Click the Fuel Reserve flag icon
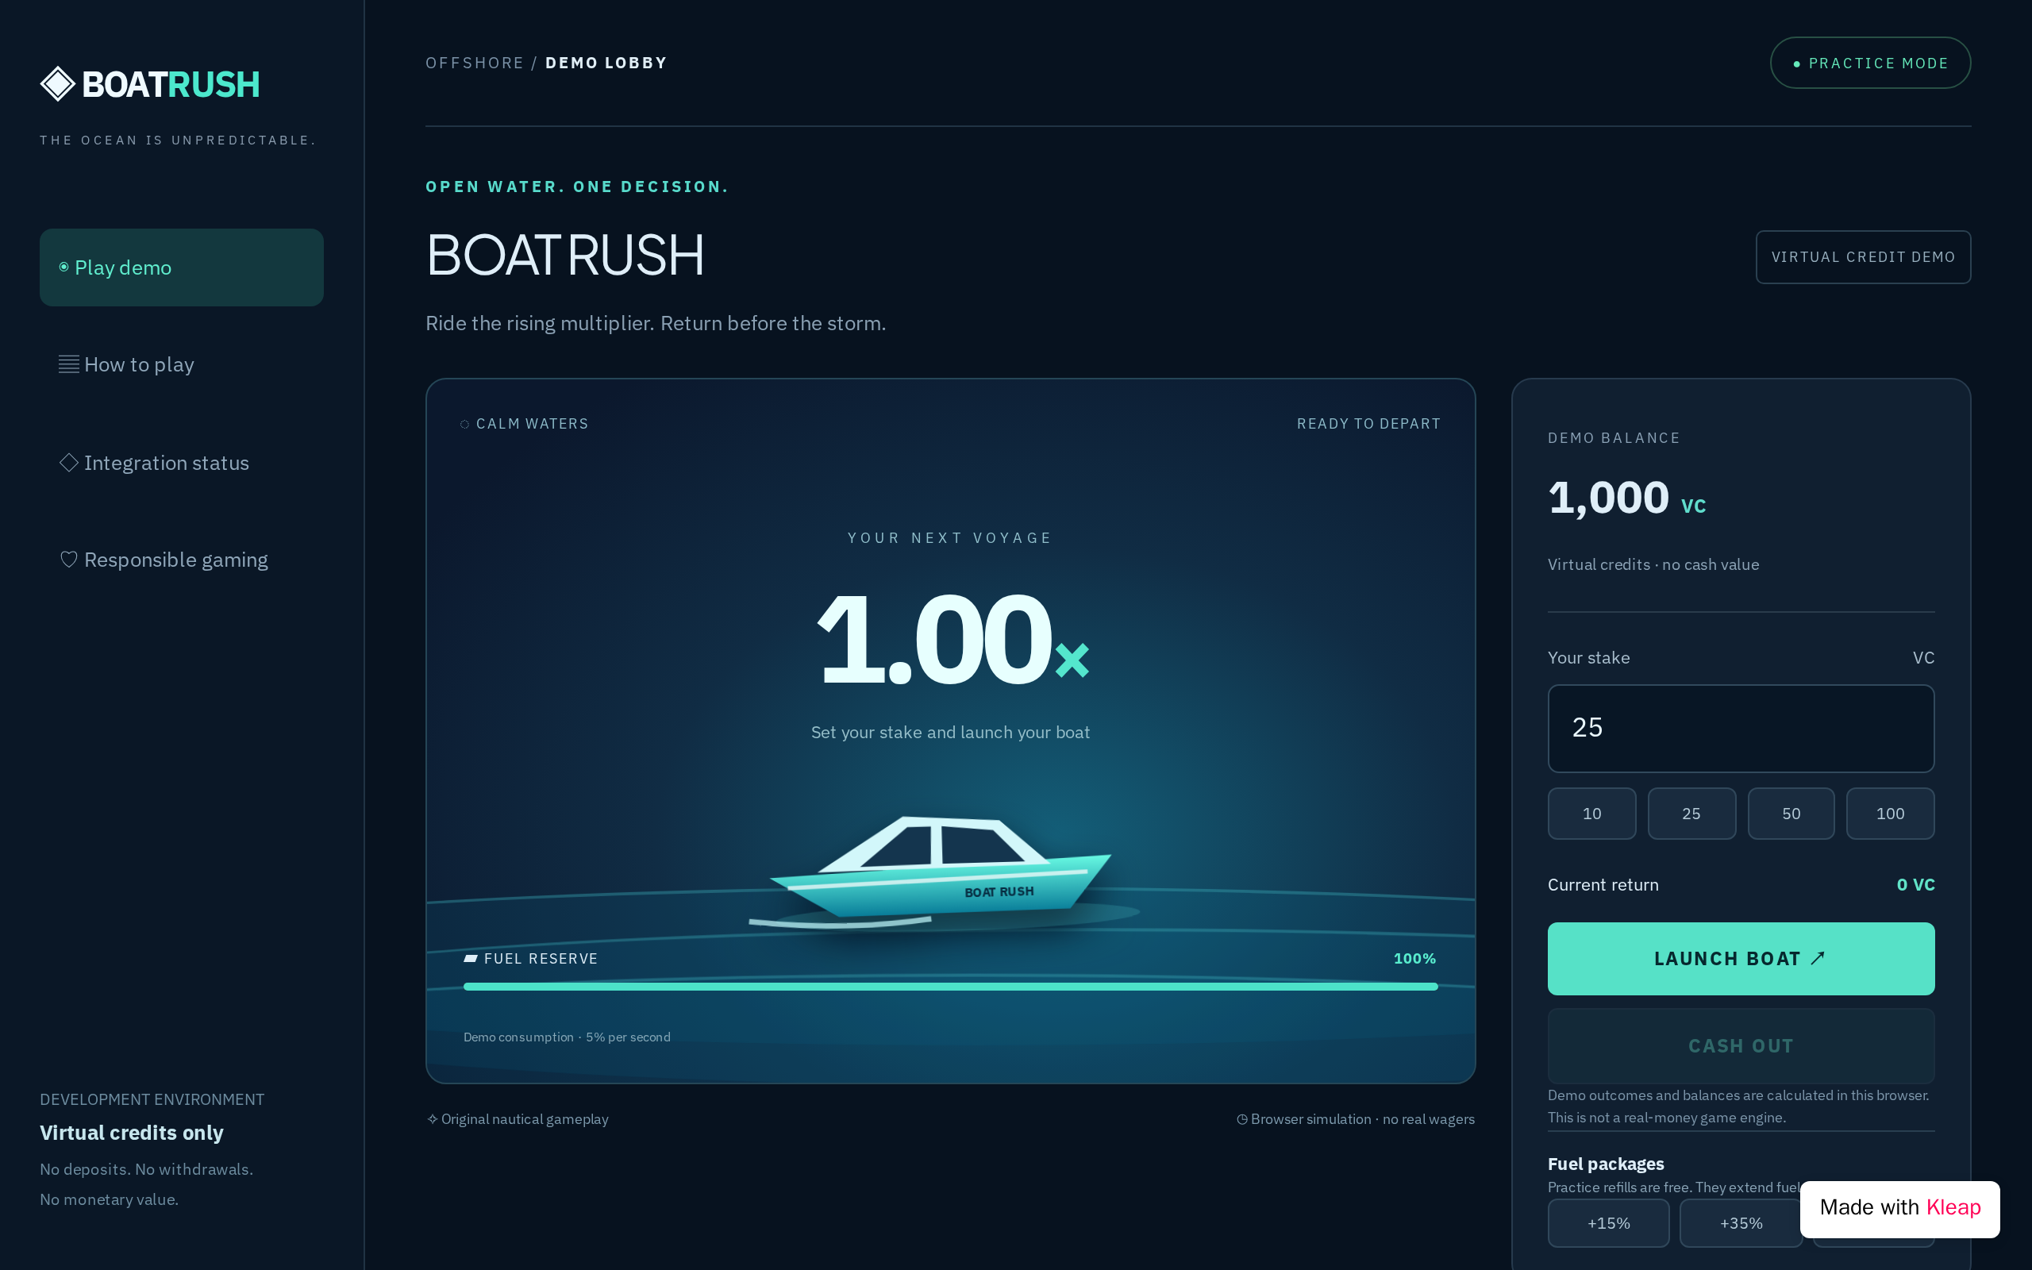Image resolution: width=2032 pixels, height=1270 pixels. tap(471, 958)
